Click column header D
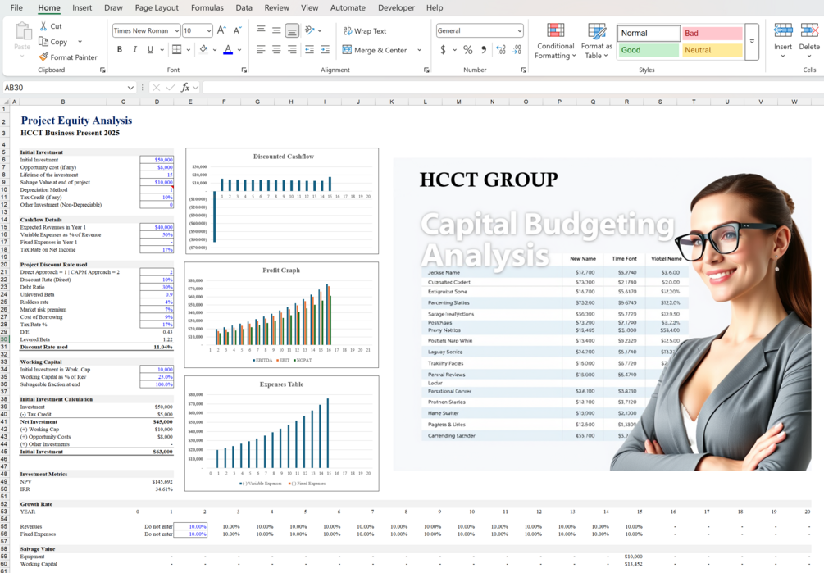 tap(157, 102)
